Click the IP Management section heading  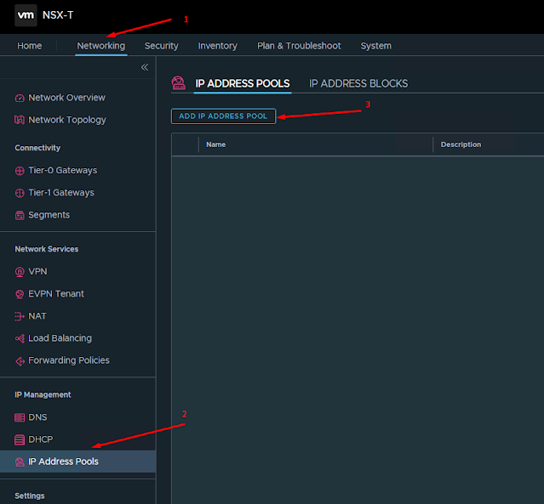[43, 395]
